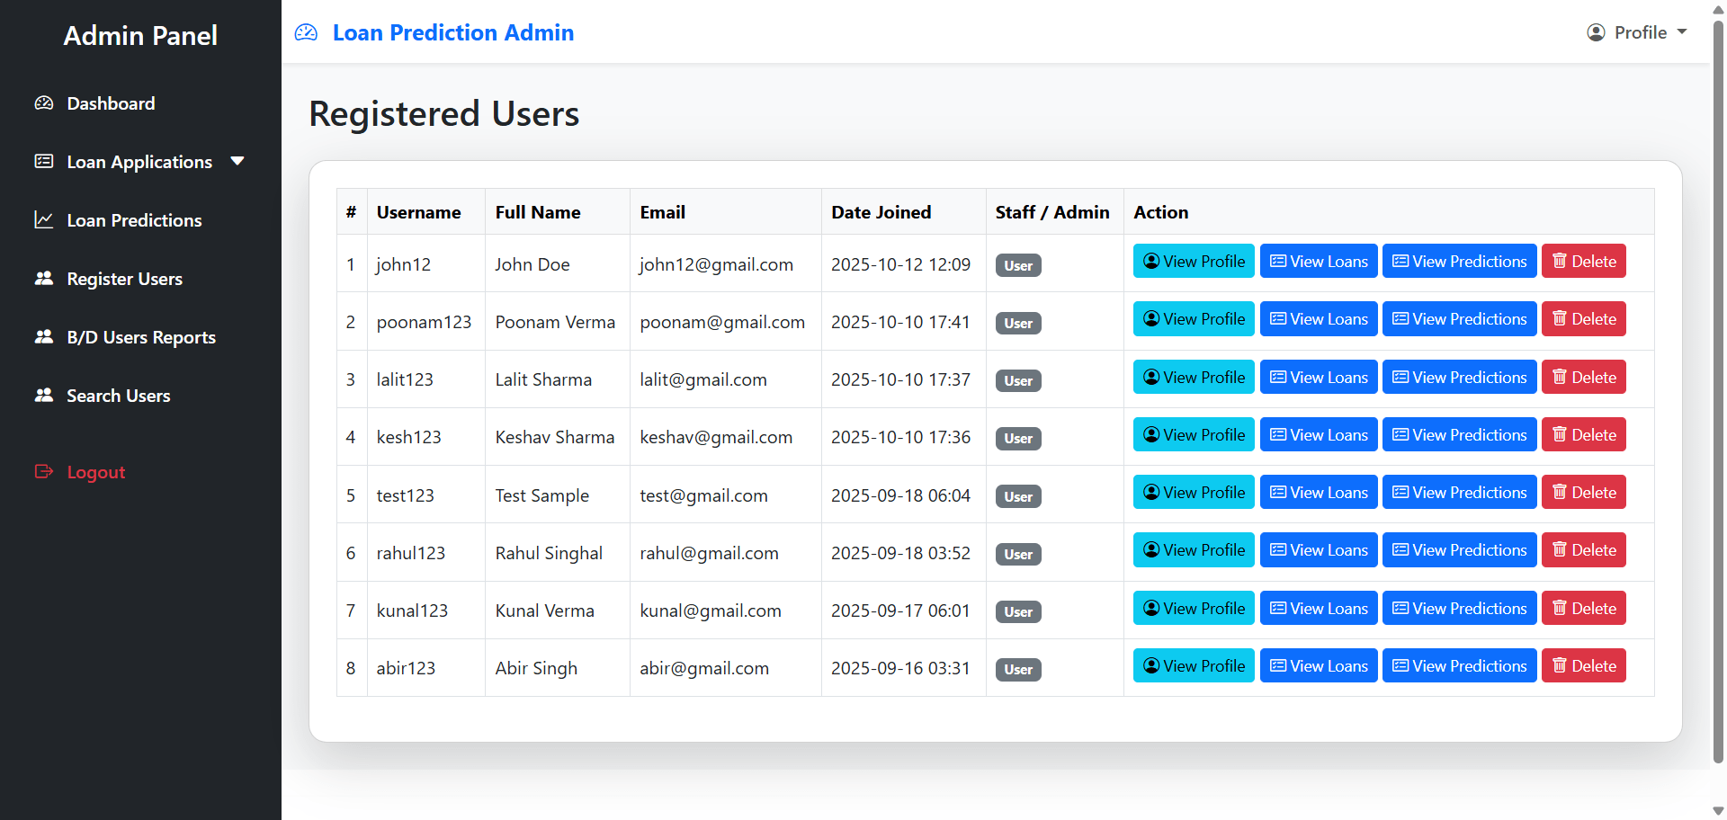This screenshot has width=1727, height=820.
Task: Open the Profile dropdown caret
Action: tap(1682, 32)
